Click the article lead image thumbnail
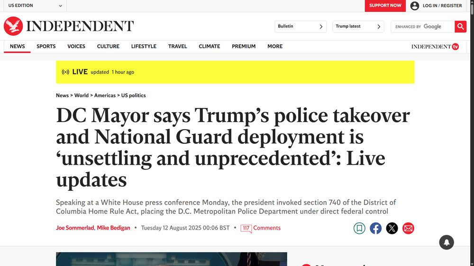 [x=172, y=259]
